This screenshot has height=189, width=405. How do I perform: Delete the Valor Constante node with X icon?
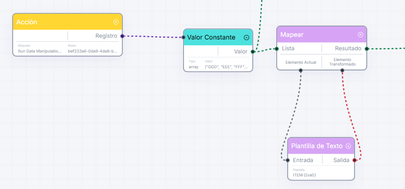click(x=247, y=38)
